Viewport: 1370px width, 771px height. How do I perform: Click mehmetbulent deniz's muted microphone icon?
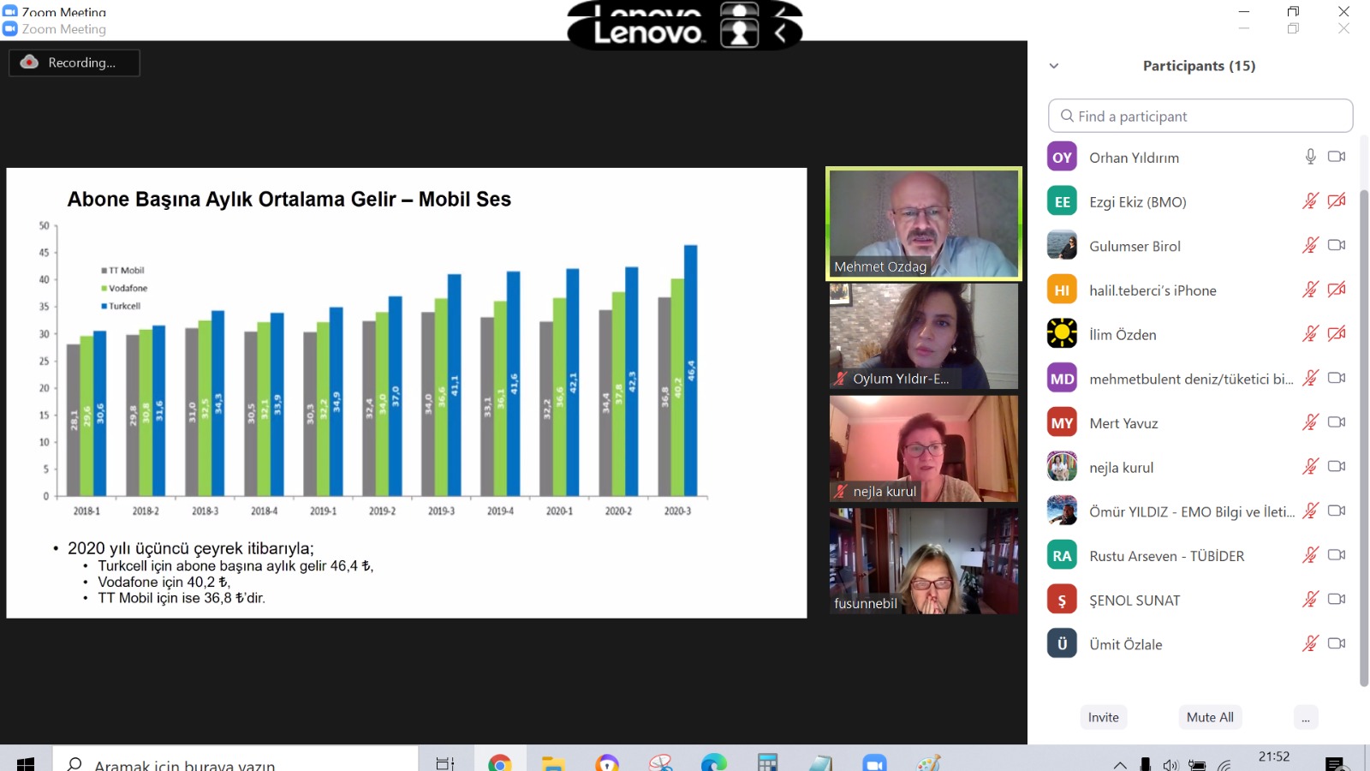pos(1310,379)
